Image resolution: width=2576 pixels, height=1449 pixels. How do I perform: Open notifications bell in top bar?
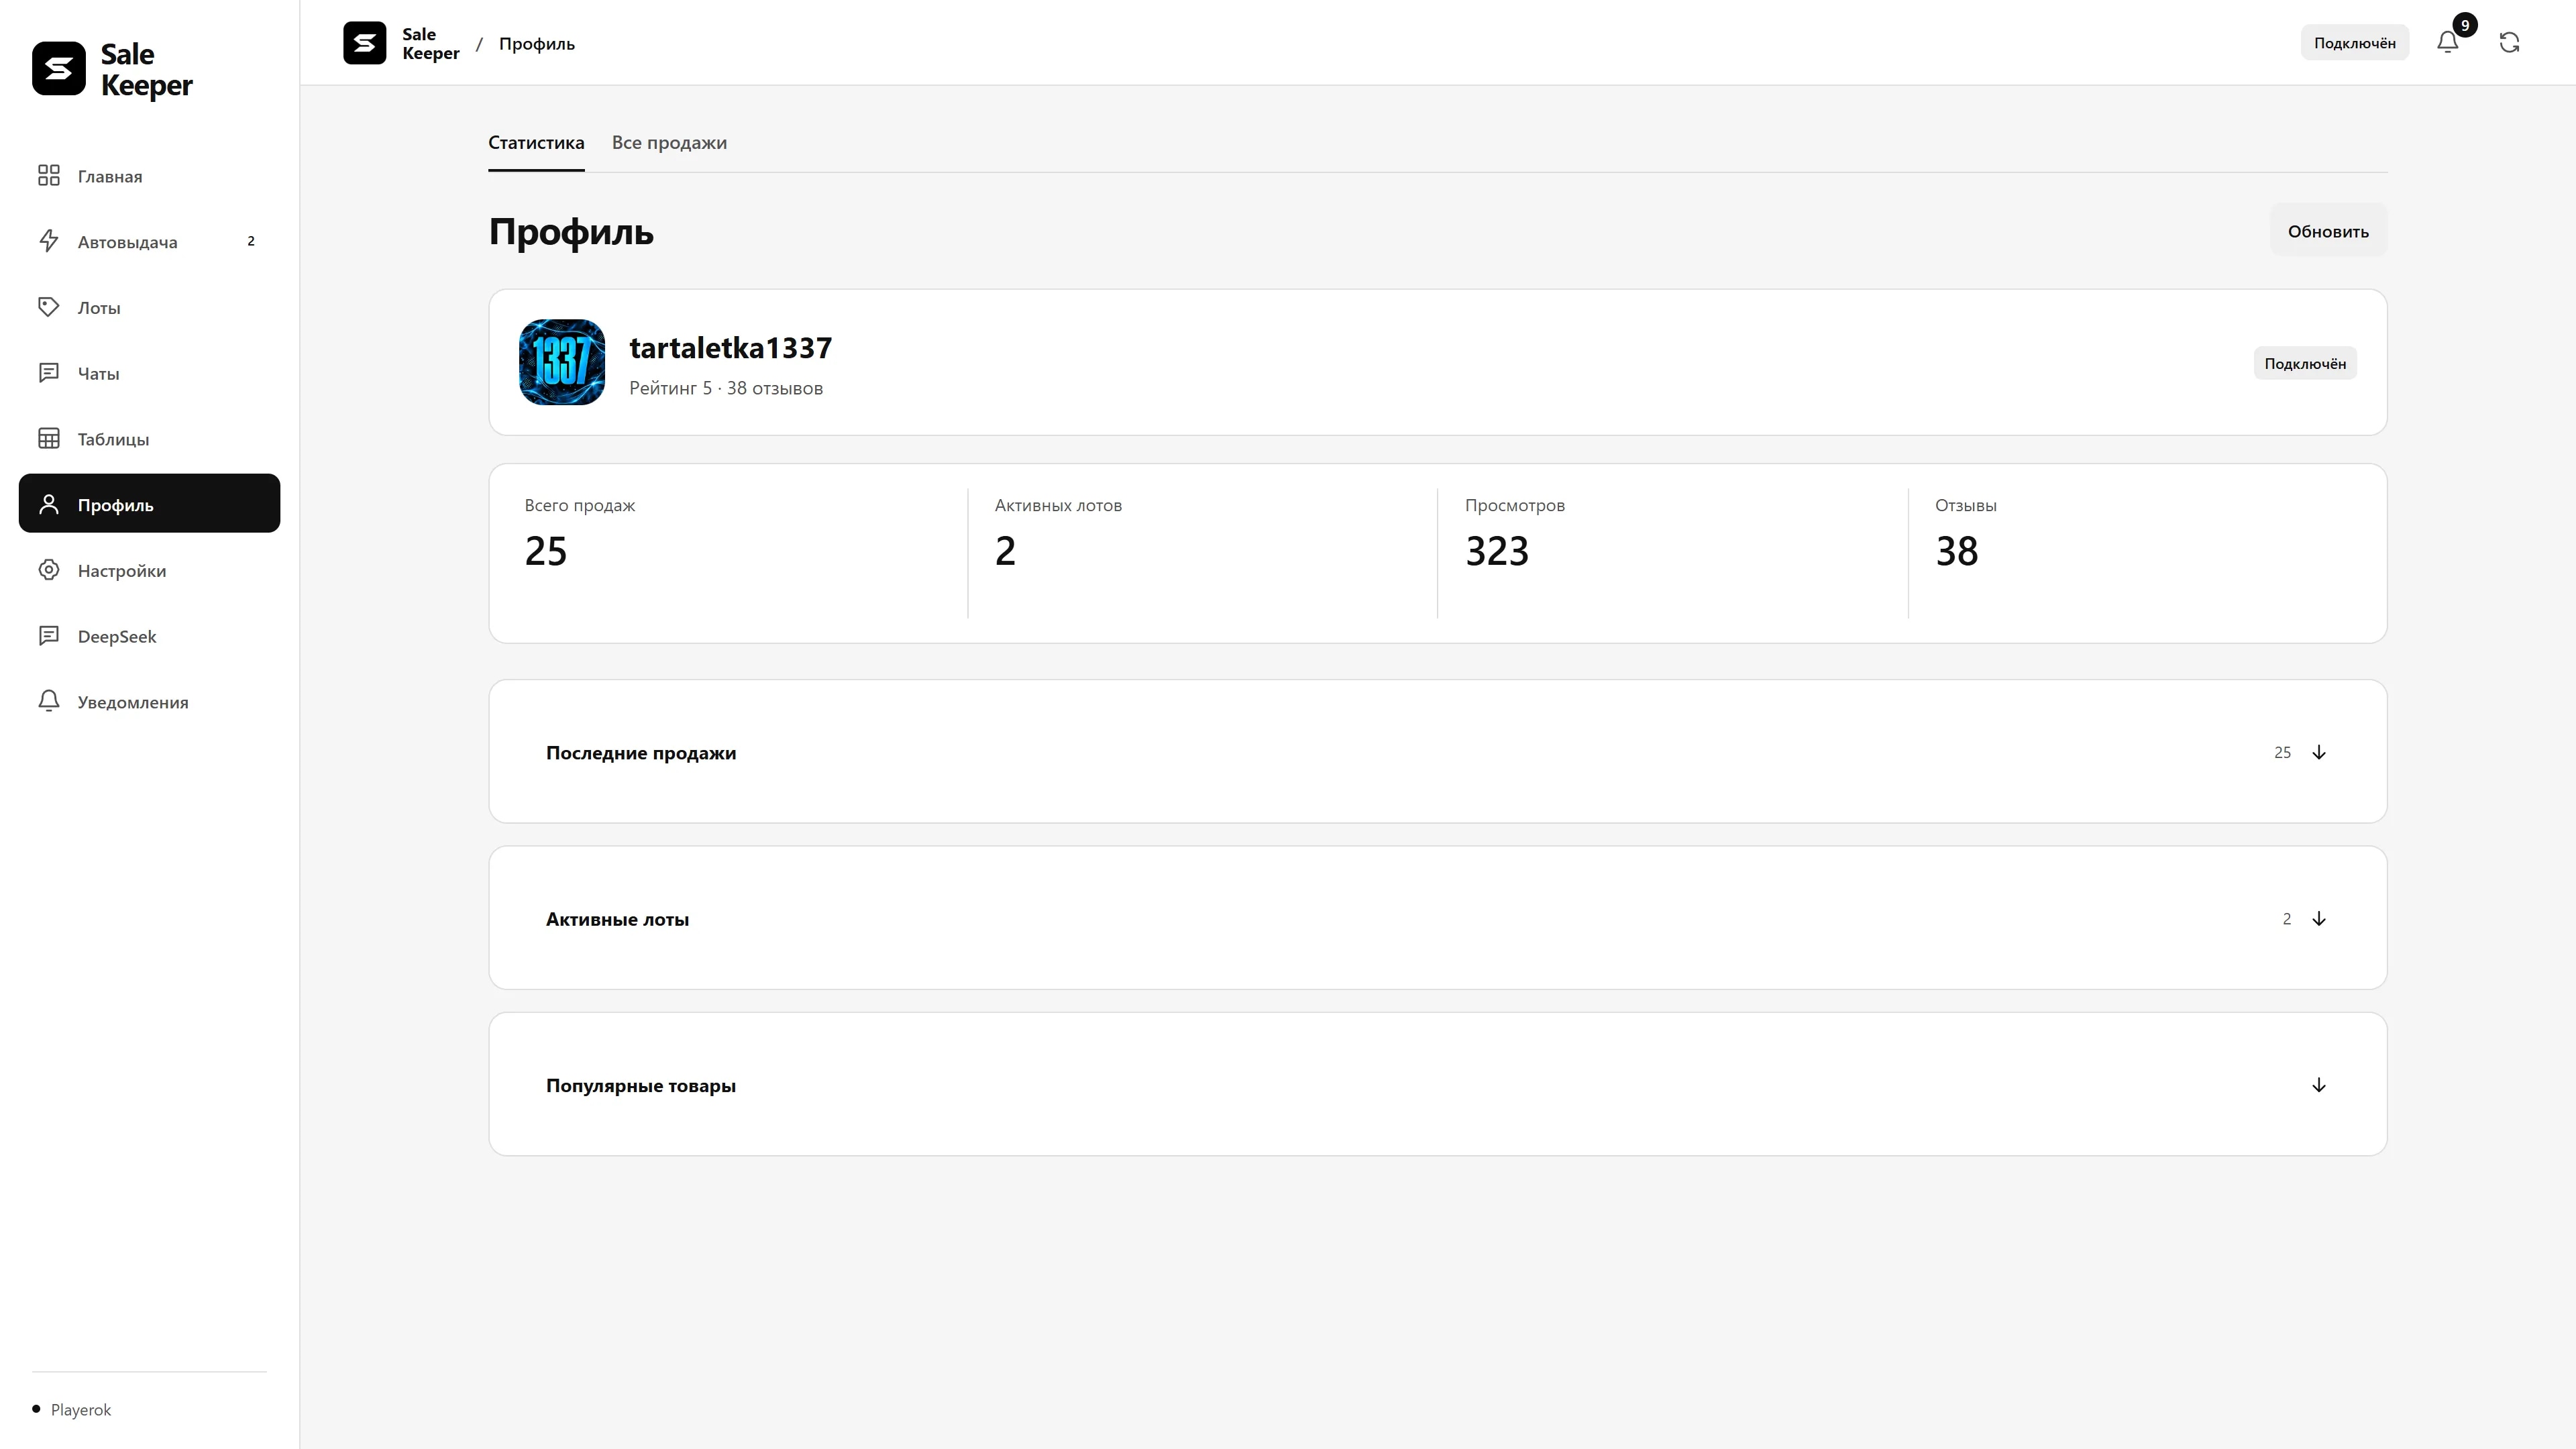click(2447, 43)
